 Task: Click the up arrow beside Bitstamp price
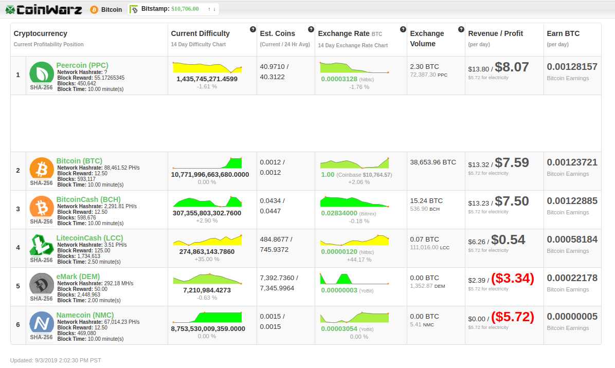(209, 9)
